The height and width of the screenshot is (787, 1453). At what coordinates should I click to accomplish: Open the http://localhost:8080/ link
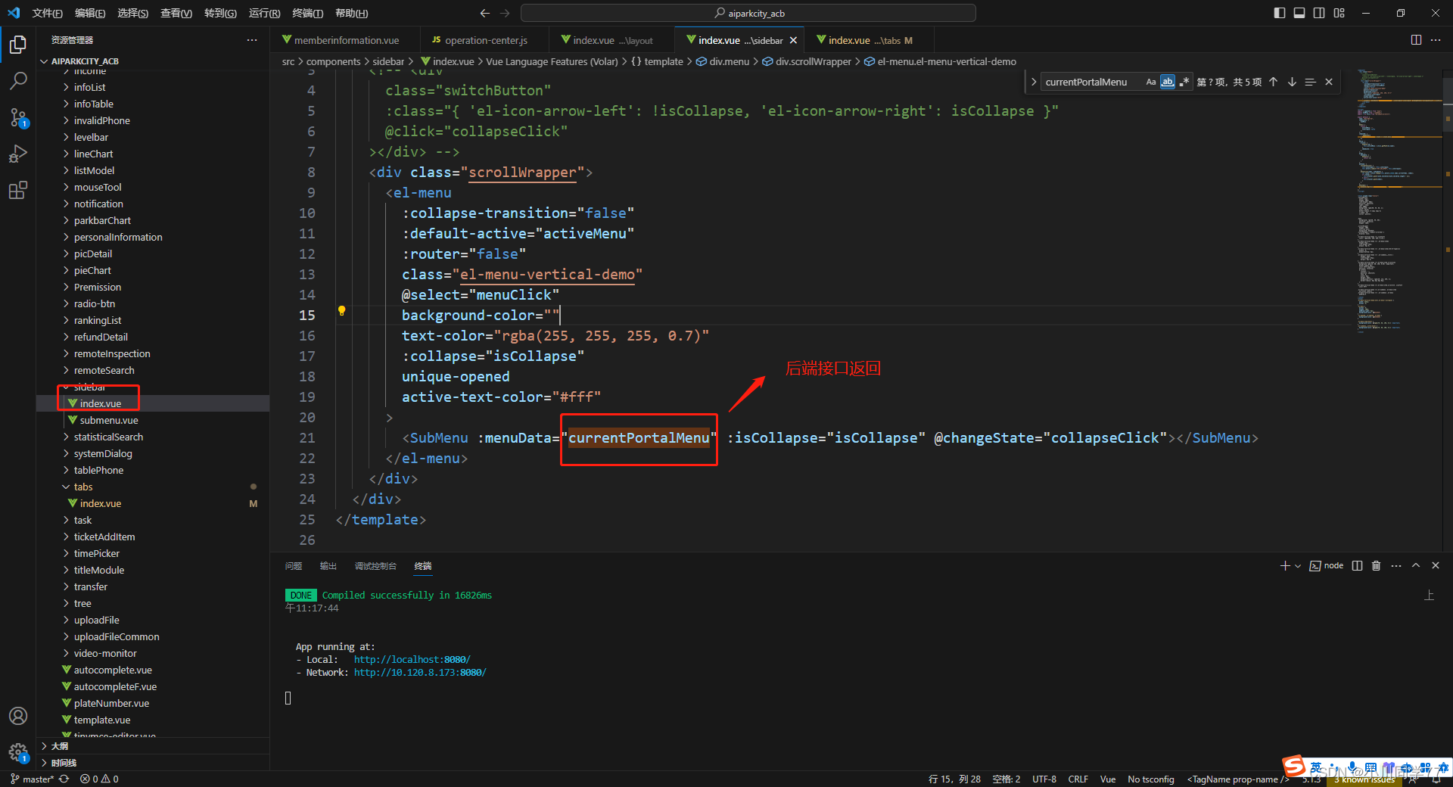coord(411,659)
